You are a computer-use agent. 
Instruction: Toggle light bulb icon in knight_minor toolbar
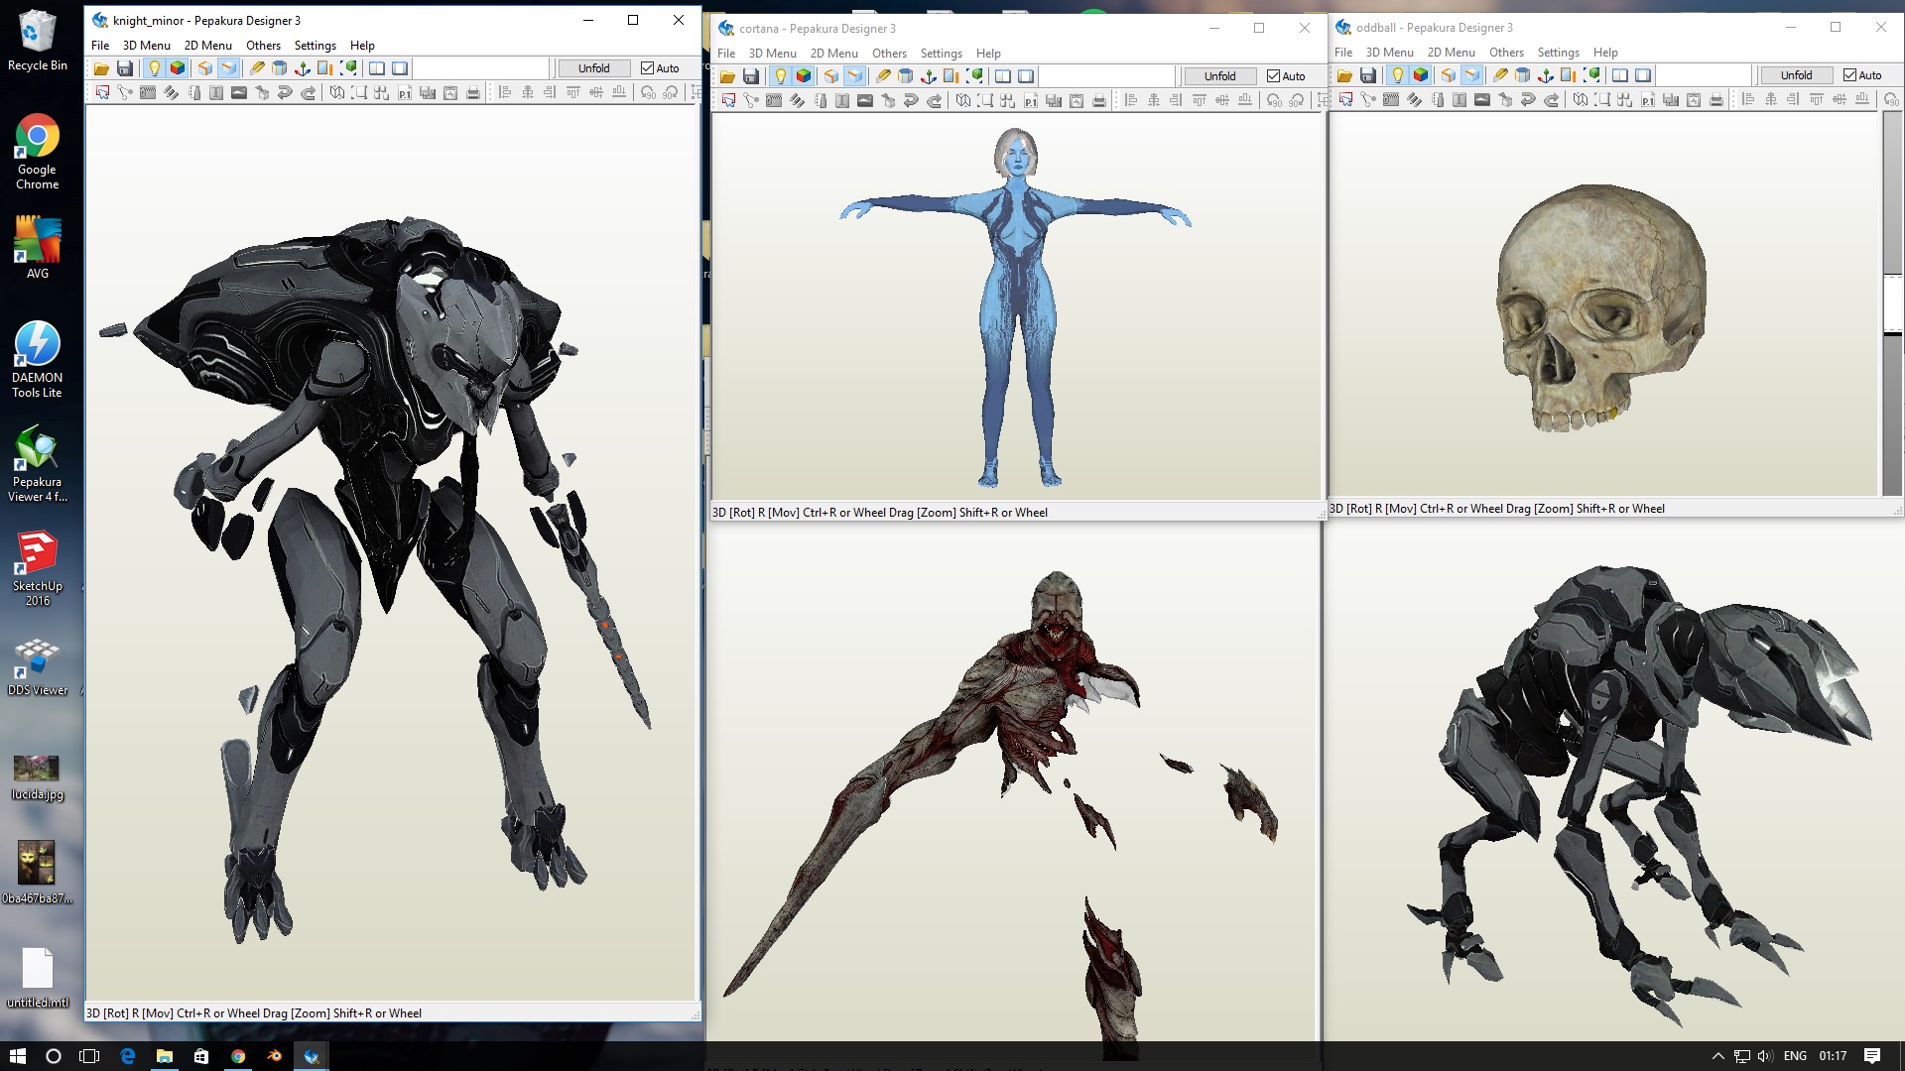(154, 68)
